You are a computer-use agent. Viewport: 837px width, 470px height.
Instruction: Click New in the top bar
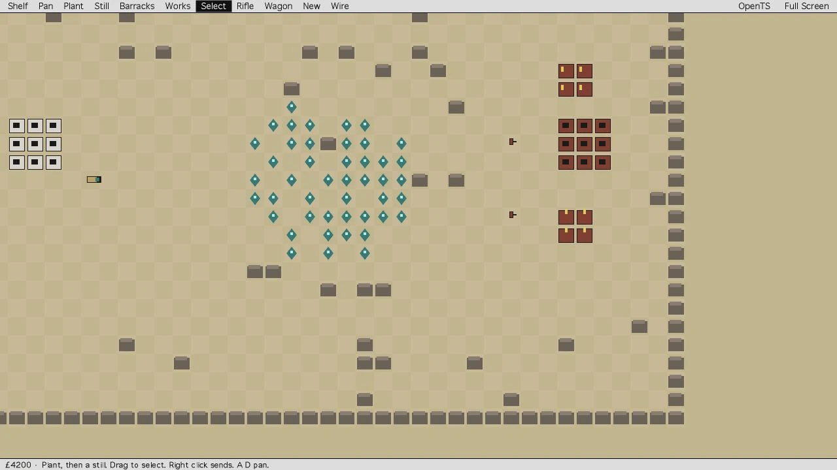pyautogui.click(x=311, y=6)
